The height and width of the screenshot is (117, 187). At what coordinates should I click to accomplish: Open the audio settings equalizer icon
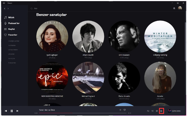[x=161, y=111]
